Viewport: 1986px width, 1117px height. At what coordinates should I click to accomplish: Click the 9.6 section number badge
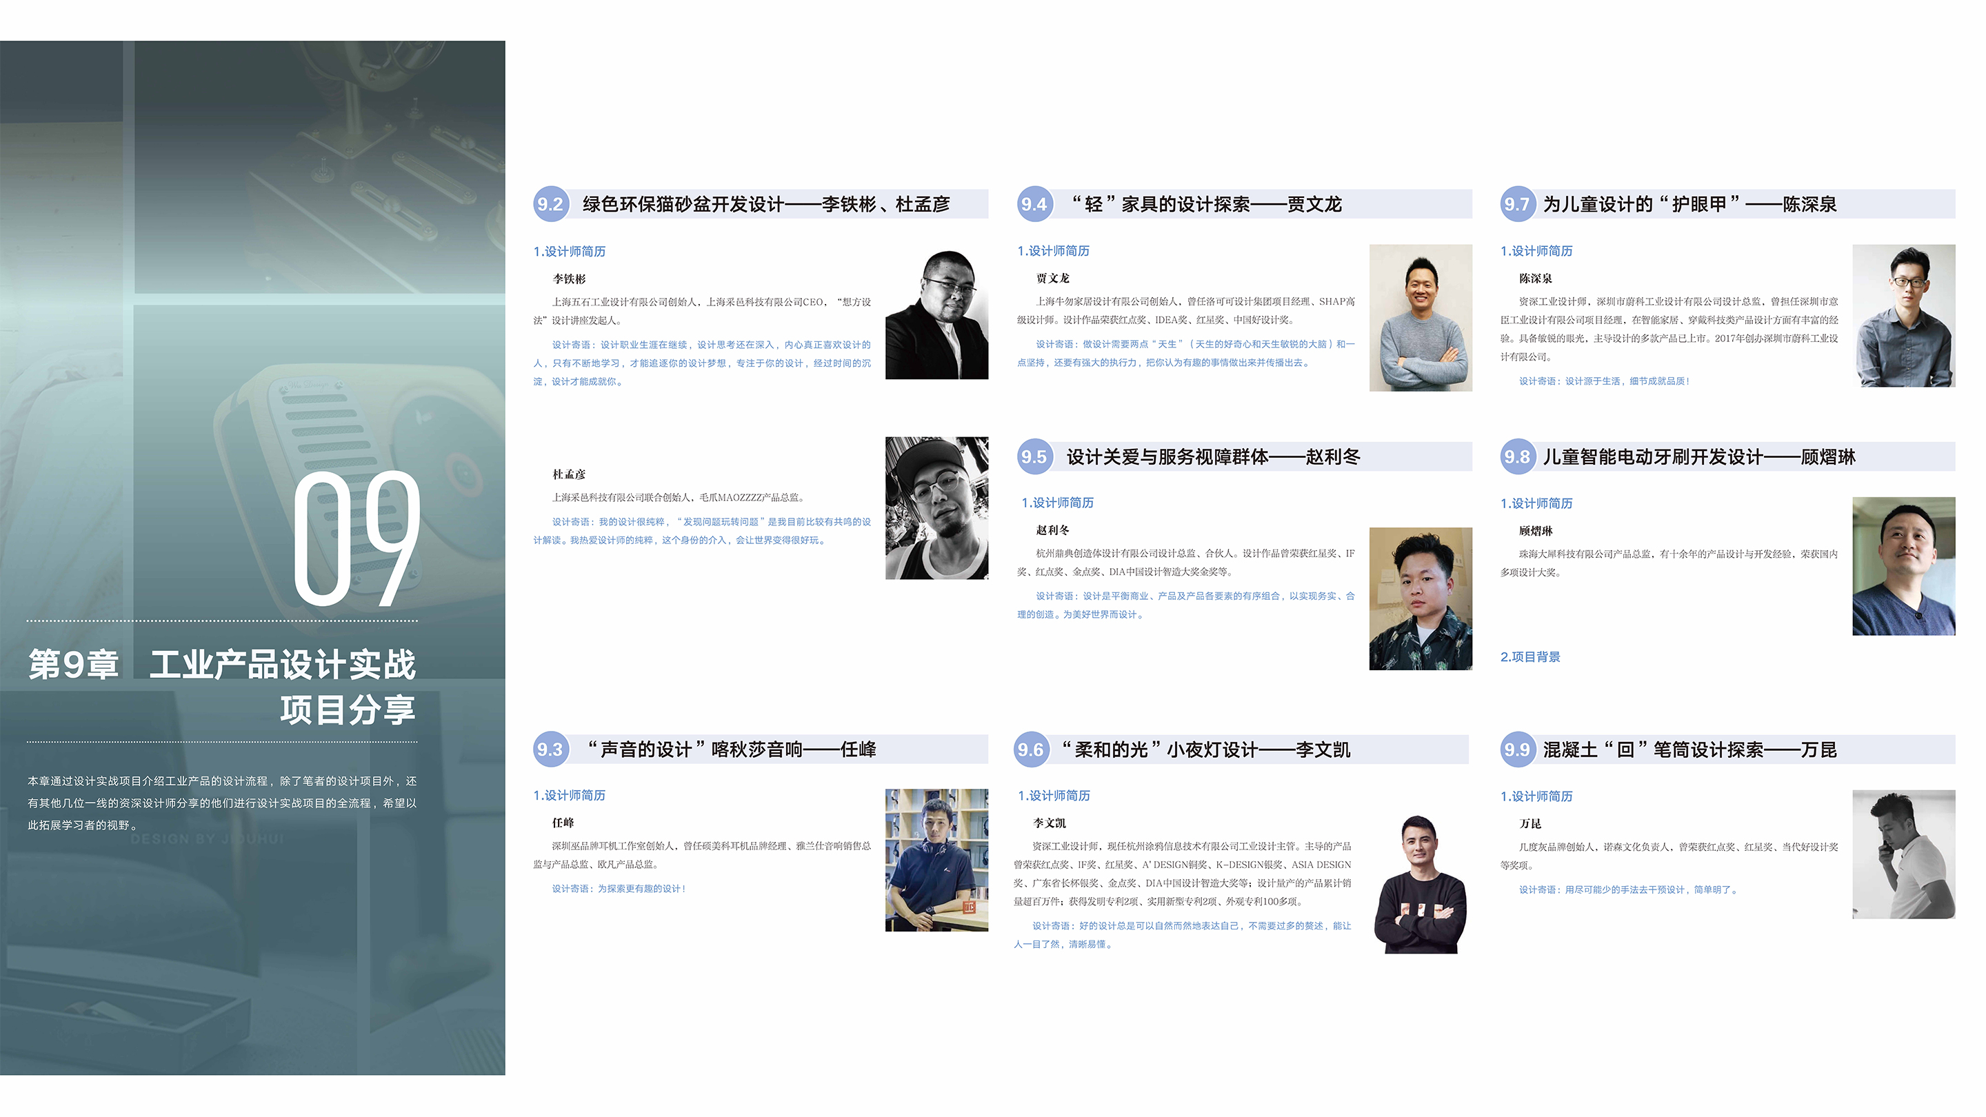[x=1031, y=749]
